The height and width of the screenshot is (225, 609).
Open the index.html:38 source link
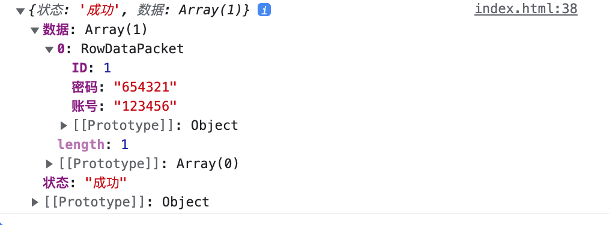526,9
